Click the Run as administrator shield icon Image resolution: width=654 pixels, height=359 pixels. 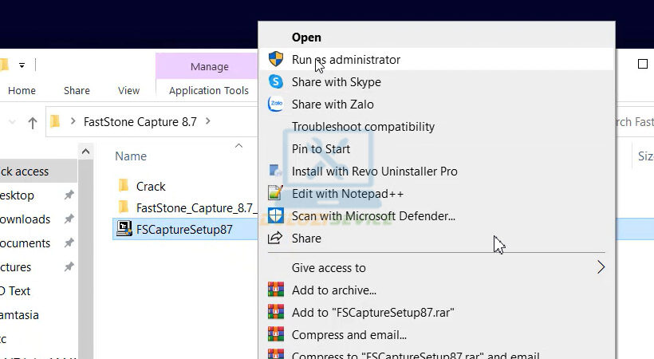276,60
